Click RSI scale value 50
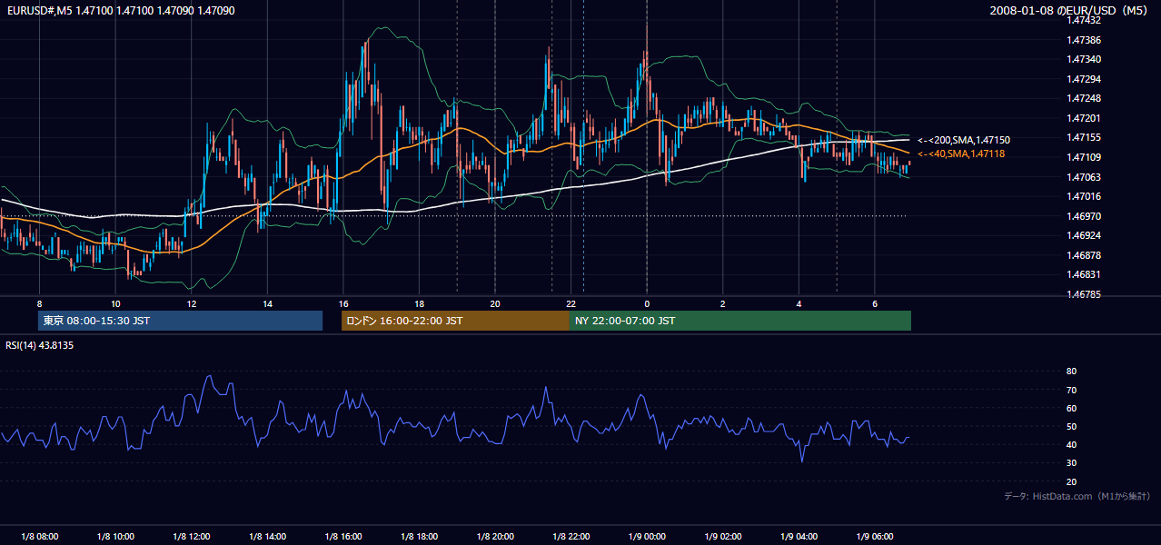Screen dimensions: 1161x545 [1071, 426]
